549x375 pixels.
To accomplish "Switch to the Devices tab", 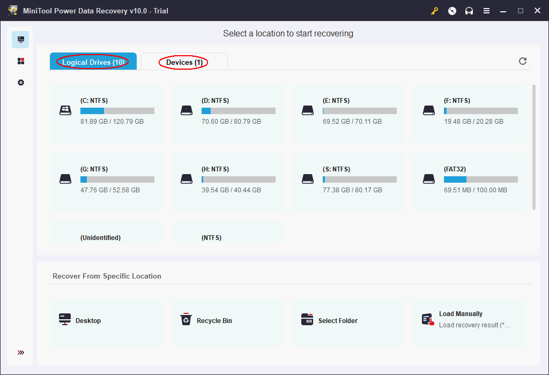I will click(184, 62).
